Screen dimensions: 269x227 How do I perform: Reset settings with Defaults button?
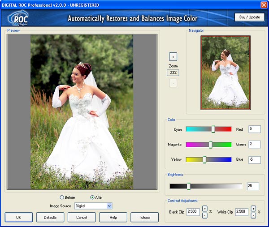coord(50,218)
